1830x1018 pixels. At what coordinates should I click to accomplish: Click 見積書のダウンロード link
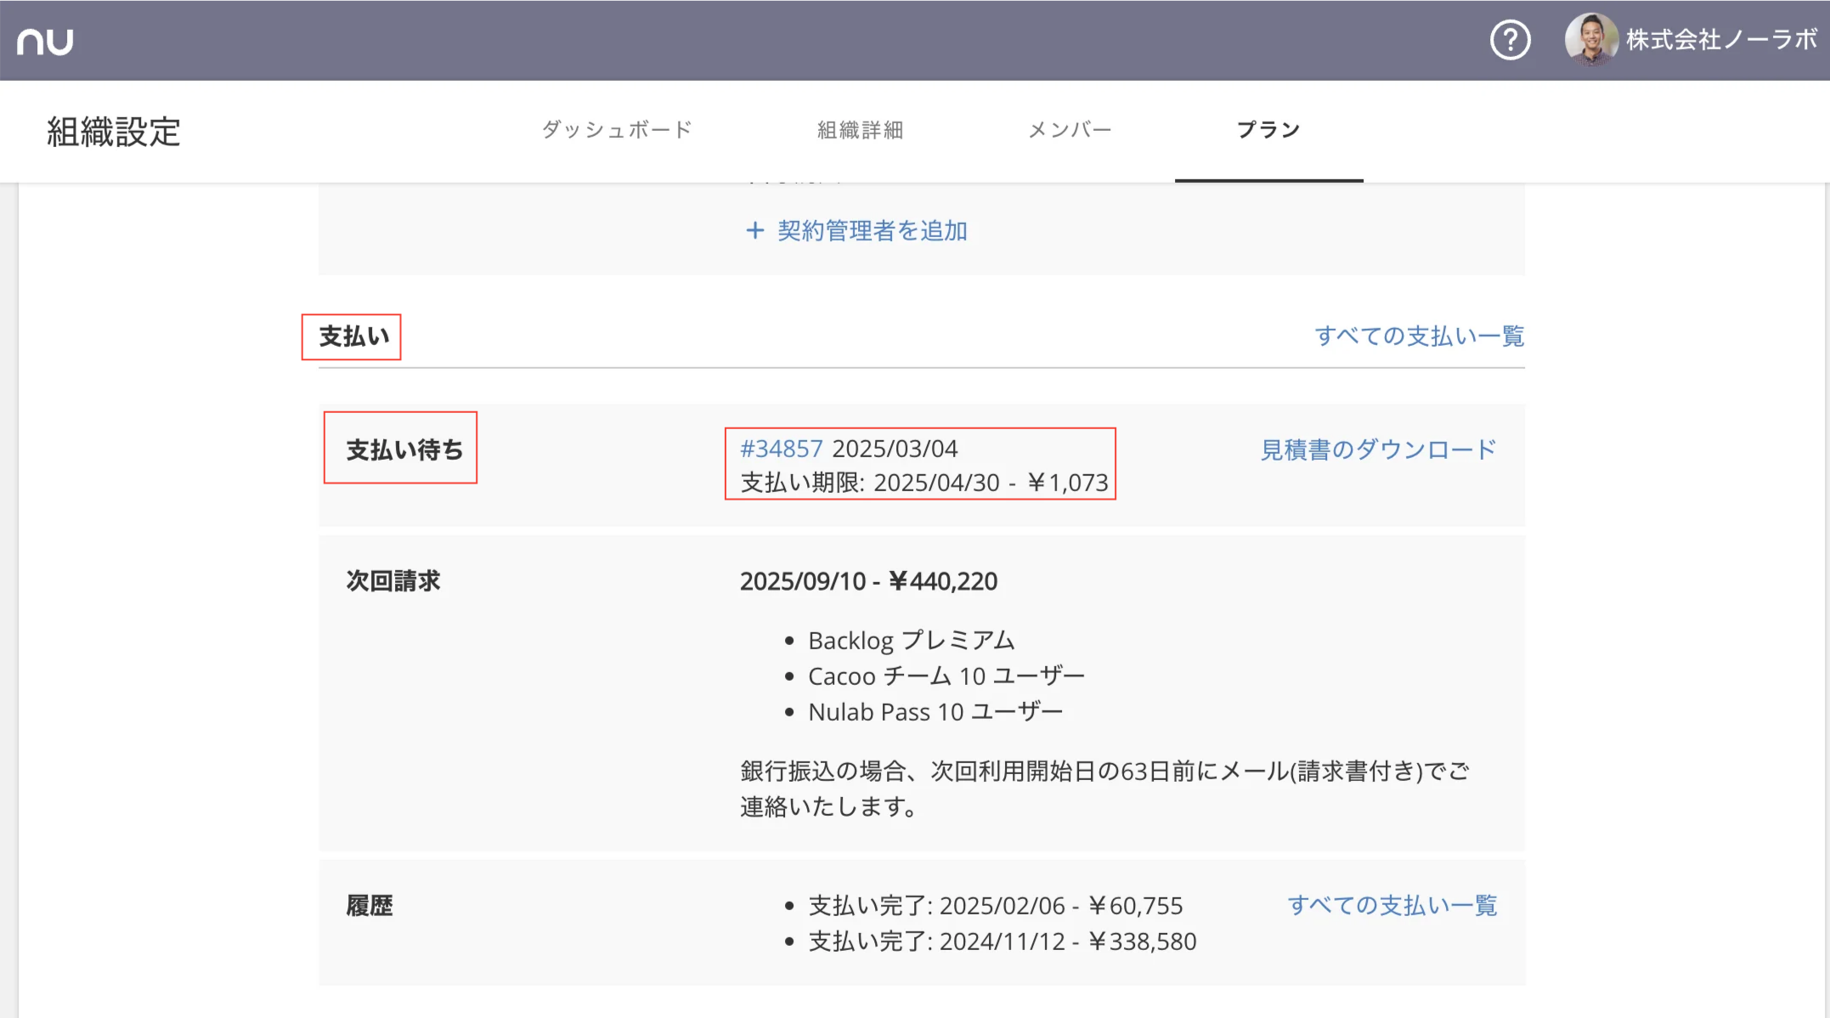click(1377, 450)
